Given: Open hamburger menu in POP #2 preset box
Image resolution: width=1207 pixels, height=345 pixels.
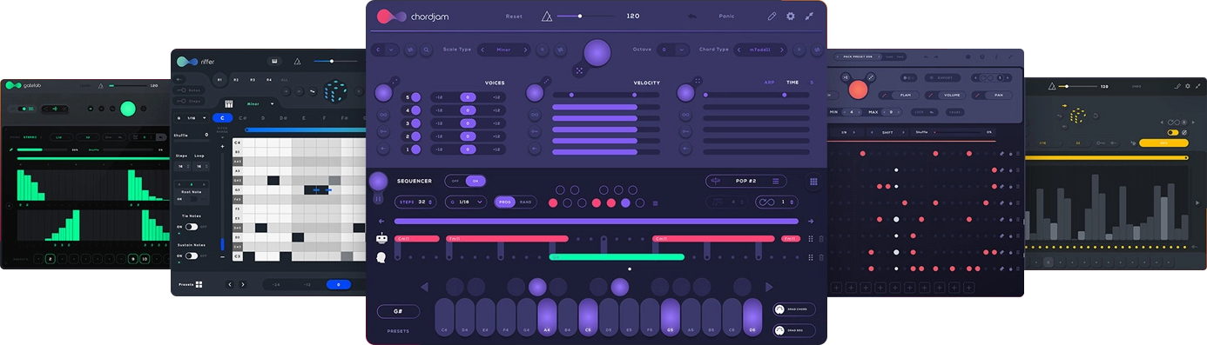Looking at the screenshot, I should [x=776, y=181].
